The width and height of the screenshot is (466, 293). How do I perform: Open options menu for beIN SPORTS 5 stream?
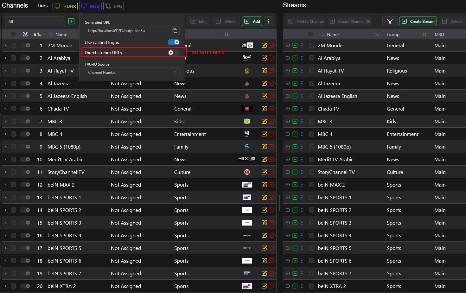[x=302, y=248]
